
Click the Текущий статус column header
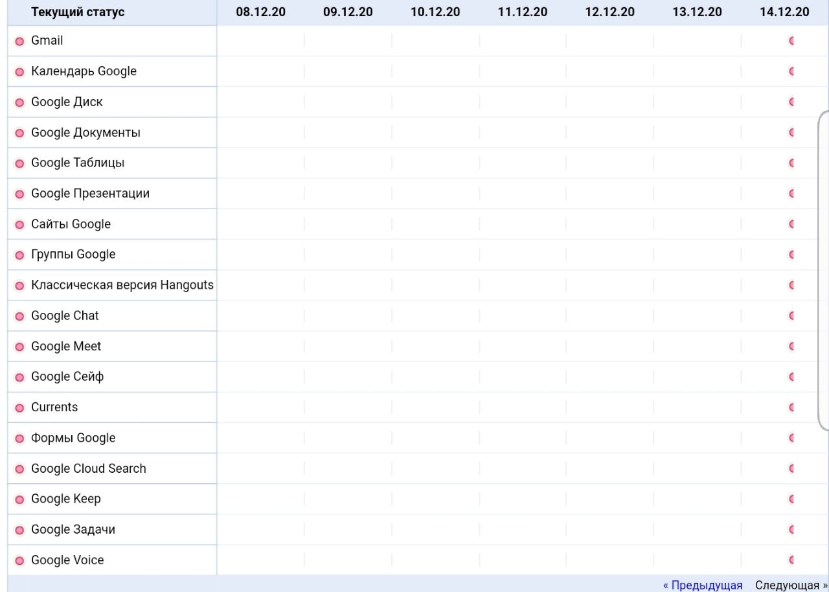pyautogui.click(x=78, y=12)
